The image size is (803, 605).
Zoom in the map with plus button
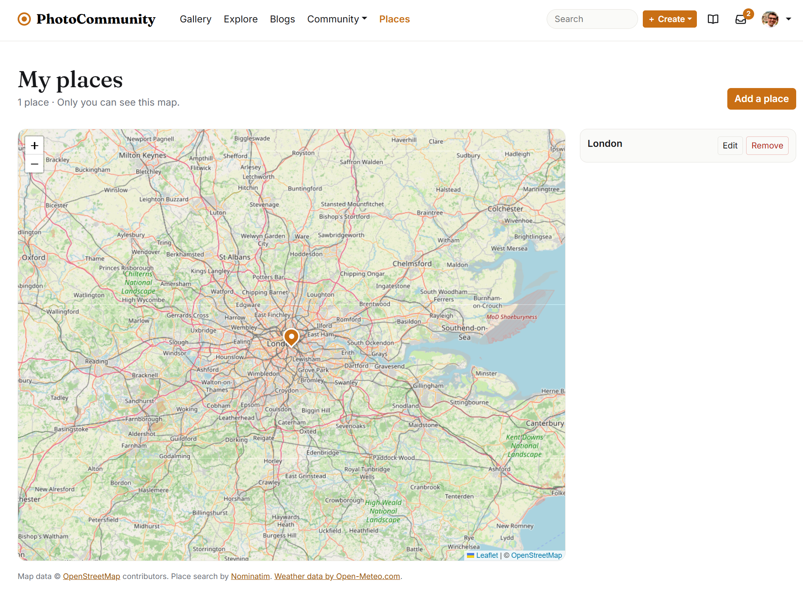[x=34, y=146]
